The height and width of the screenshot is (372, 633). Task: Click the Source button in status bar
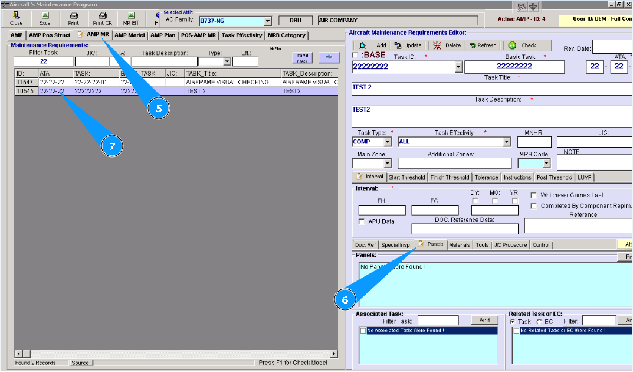tap(80, 363)
